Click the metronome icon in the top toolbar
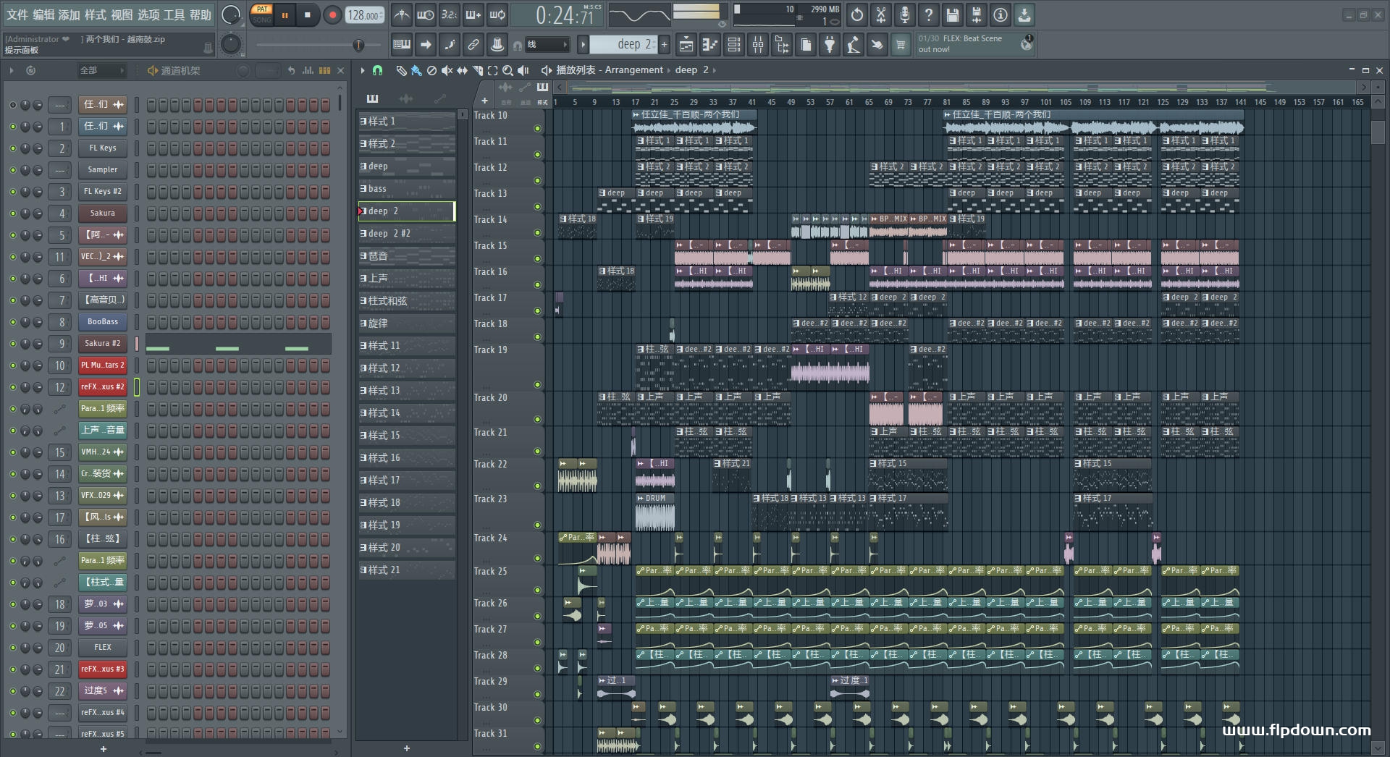The width and height of the screenshot is (1390, 757). point(402,14)
